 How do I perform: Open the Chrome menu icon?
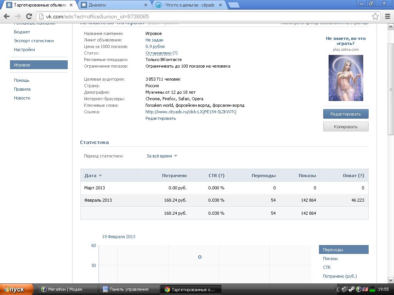coord(387,16)
